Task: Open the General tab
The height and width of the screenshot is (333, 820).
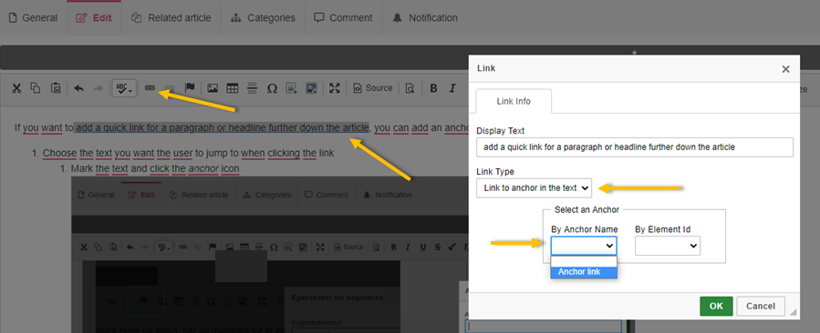Action: pyautogui.click(x=34, y=18)
